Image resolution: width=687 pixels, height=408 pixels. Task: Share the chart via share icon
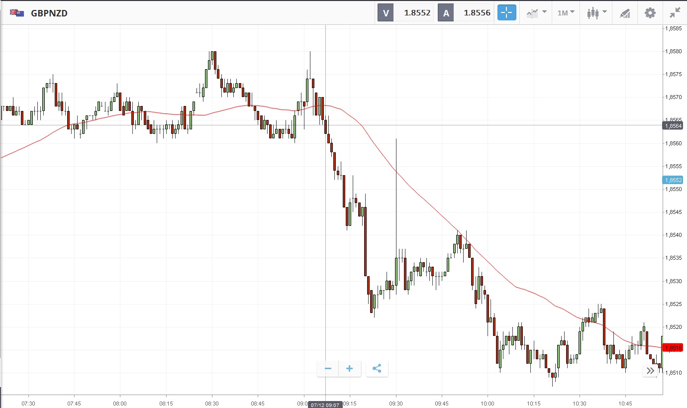(x=377, y=369)
